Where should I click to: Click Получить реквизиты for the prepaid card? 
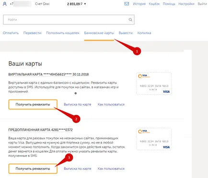click(x=33, y=168)
